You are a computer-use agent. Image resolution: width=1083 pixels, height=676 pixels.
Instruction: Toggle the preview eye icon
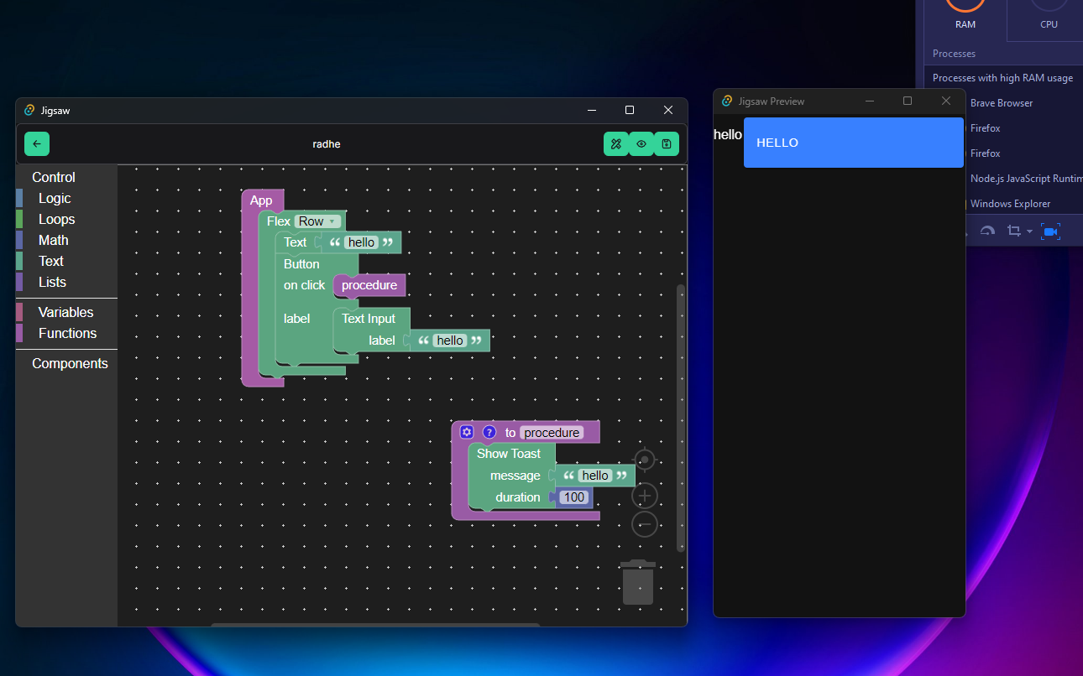pyautogui.click(x=641, y=144)
